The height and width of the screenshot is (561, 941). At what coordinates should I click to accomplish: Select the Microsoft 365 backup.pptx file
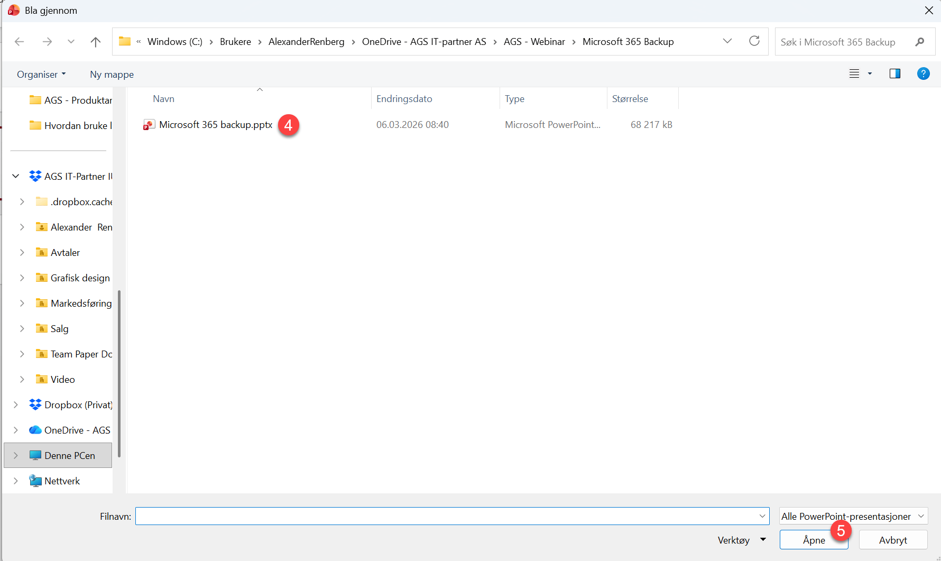tap(215, 125)
